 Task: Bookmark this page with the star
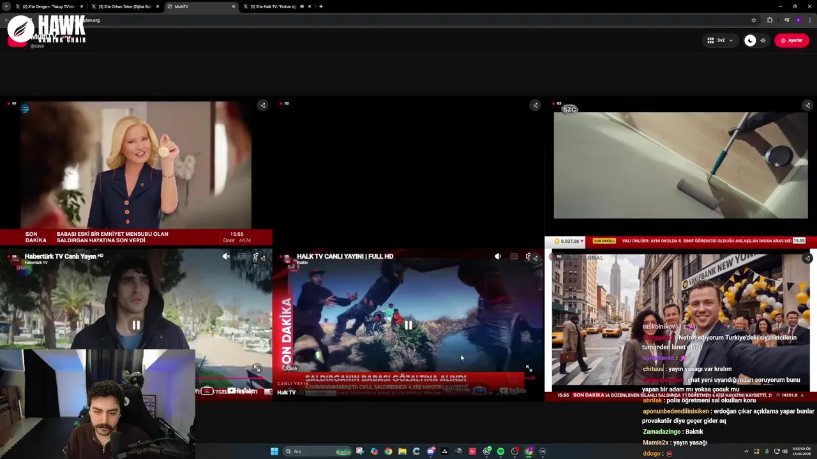(x=754, y=20)
